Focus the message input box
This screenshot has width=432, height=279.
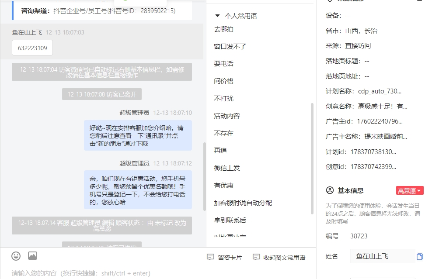(x=158, y=273)
